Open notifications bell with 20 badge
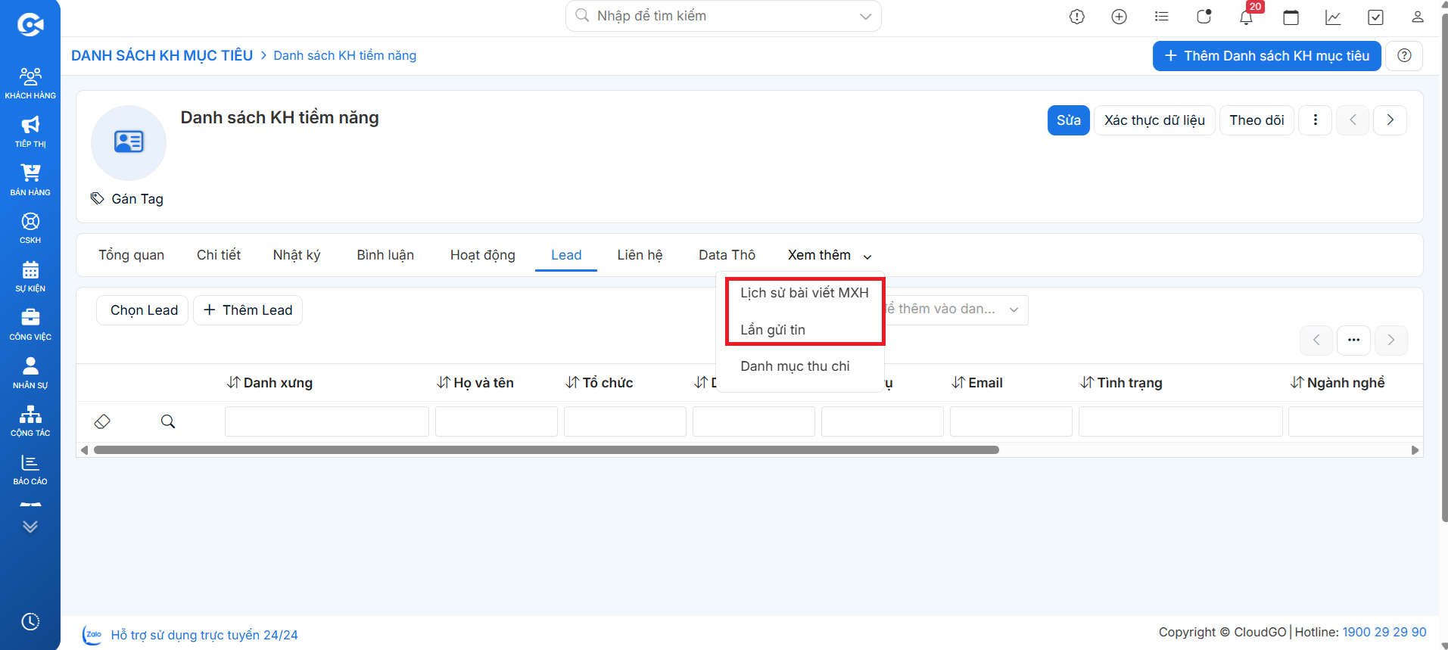Image resolution: width=1448 pixels, height=650 pixels. pyautogui.click(x=1247, y=17)
